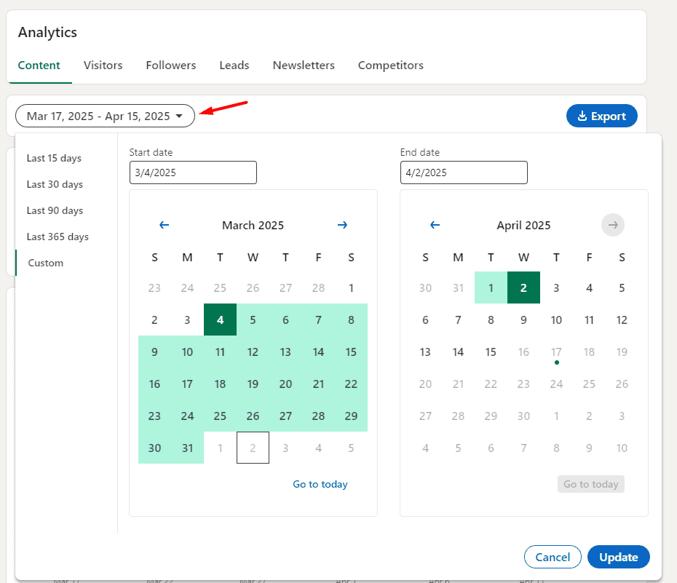Cancel the date range selection
Image resolution: width=677 pixels, height=583 pixels.
pyautogui.click(x=553, y=558)
